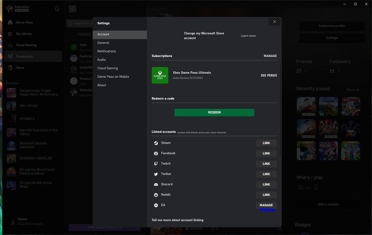The width and height of the screenshot is (372, 235).
Task: Open Ori and the Blind Forest entry
Action: 33,172
